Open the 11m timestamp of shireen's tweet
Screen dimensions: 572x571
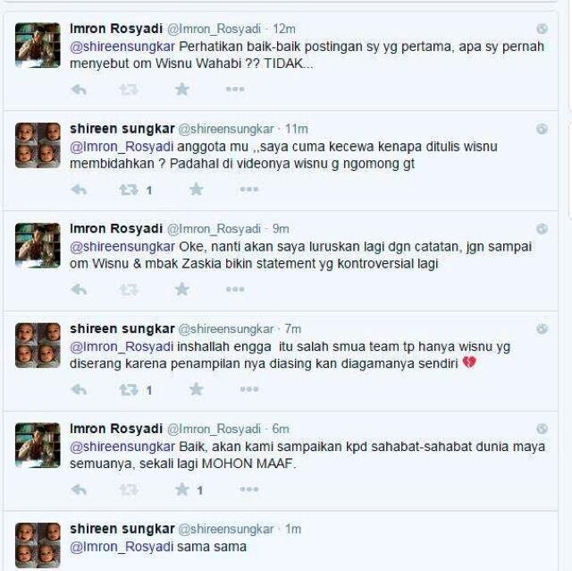(296, 129)
